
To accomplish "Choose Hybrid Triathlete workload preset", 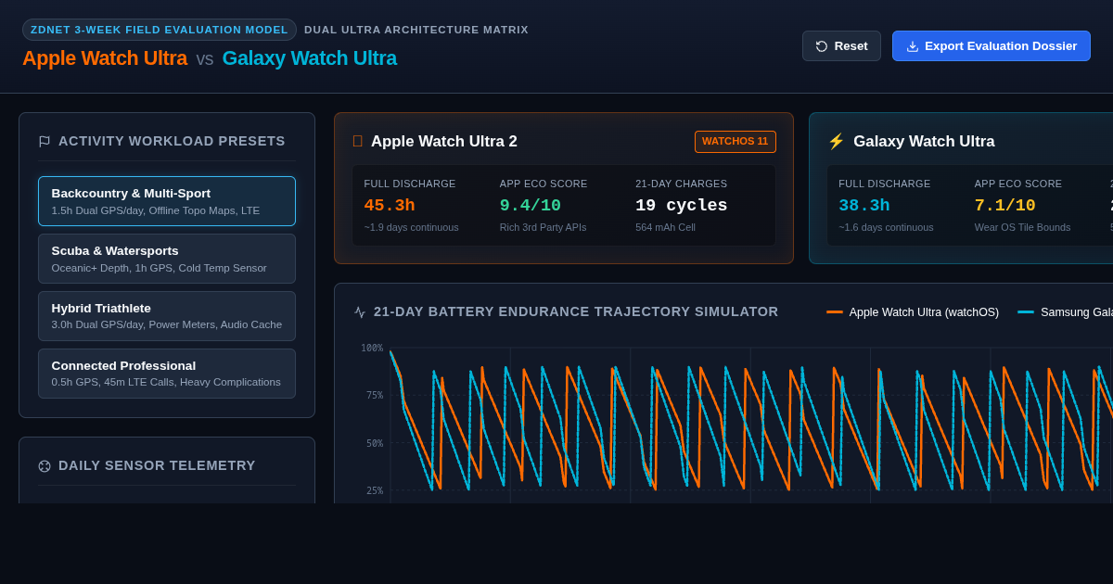I will click(x=167, y=316).
